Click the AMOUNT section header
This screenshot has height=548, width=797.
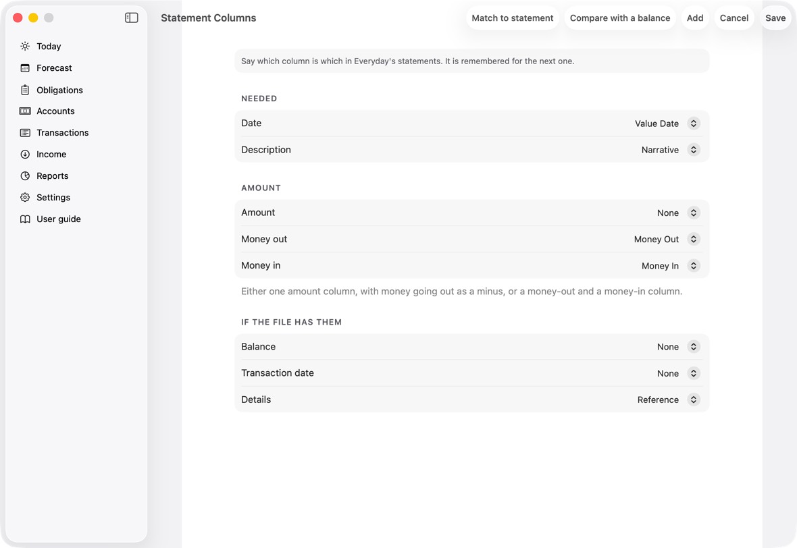coord(261,188)
